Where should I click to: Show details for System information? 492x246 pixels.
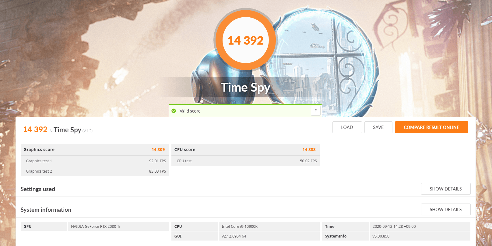tap(446, 210)
